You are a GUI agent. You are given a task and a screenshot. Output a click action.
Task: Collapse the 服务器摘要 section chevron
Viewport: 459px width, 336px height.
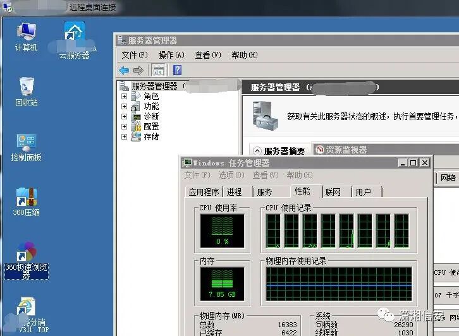[257, 151]
